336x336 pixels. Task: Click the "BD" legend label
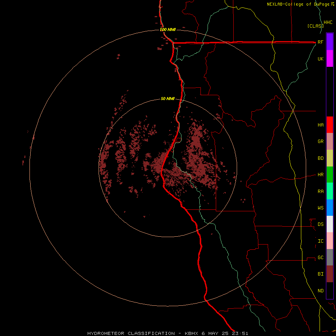320,158
